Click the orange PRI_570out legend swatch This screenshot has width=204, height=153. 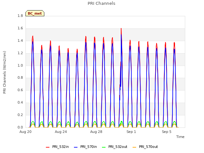coord(135,147)
